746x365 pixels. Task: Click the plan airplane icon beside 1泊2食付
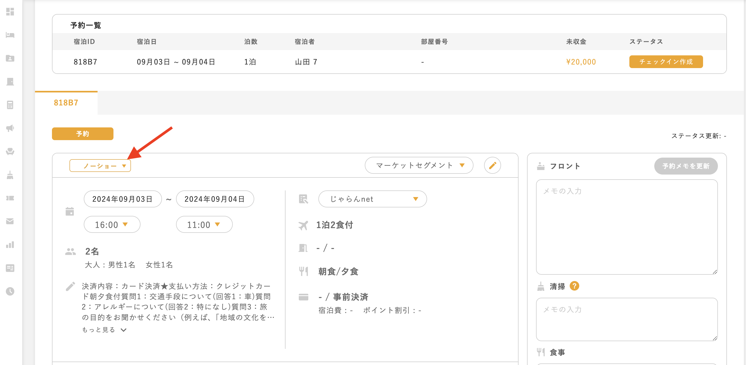[x=303, y=225]
